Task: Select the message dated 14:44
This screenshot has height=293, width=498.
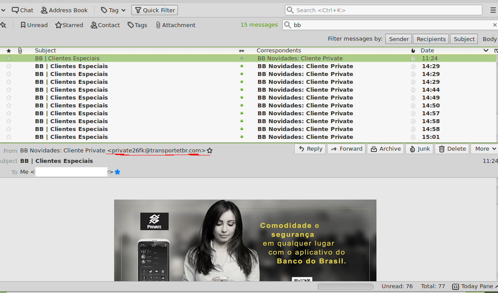Action: [x=248, y=90]
